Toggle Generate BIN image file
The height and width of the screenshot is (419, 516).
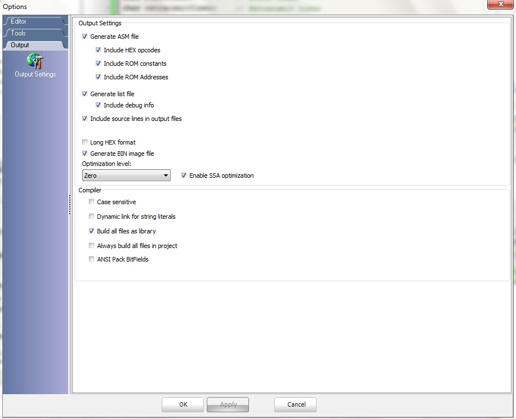click(x=84, y=154)
